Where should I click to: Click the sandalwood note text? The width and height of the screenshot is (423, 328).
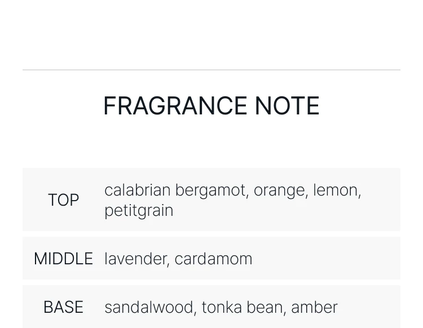149,307
